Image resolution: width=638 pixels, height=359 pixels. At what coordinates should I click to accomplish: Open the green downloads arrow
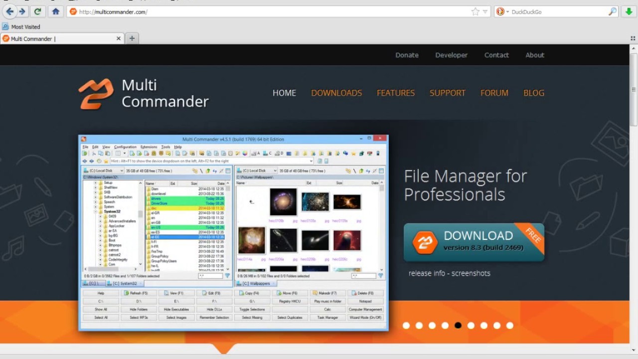[x=629, y=11]
